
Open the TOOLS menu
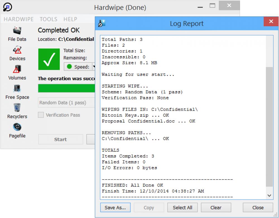click(48, 19)
